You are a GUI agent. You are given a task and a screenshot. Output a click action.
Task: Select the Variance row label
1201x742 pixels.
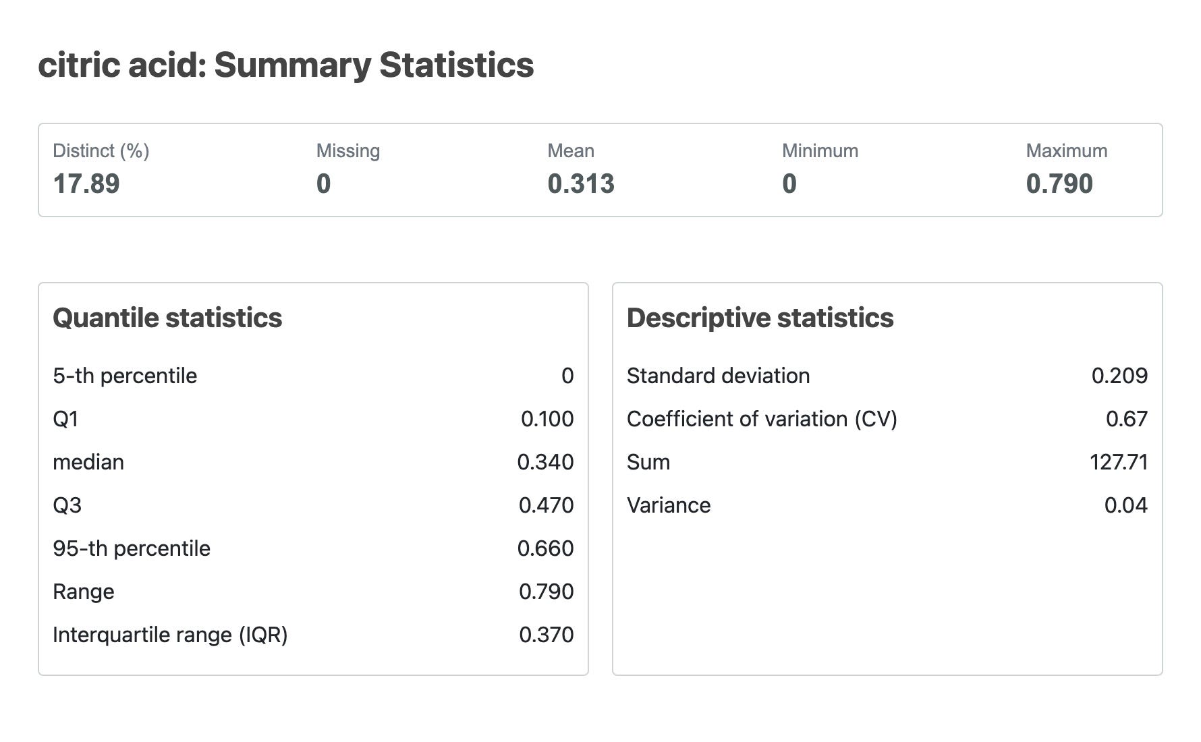coord(669,505)
